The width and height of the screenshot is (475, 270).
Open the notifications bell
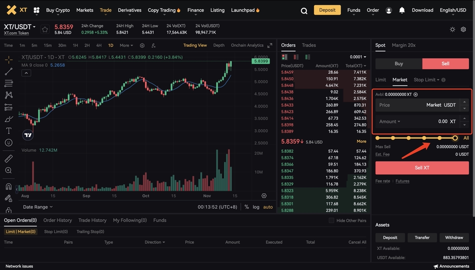402,11
